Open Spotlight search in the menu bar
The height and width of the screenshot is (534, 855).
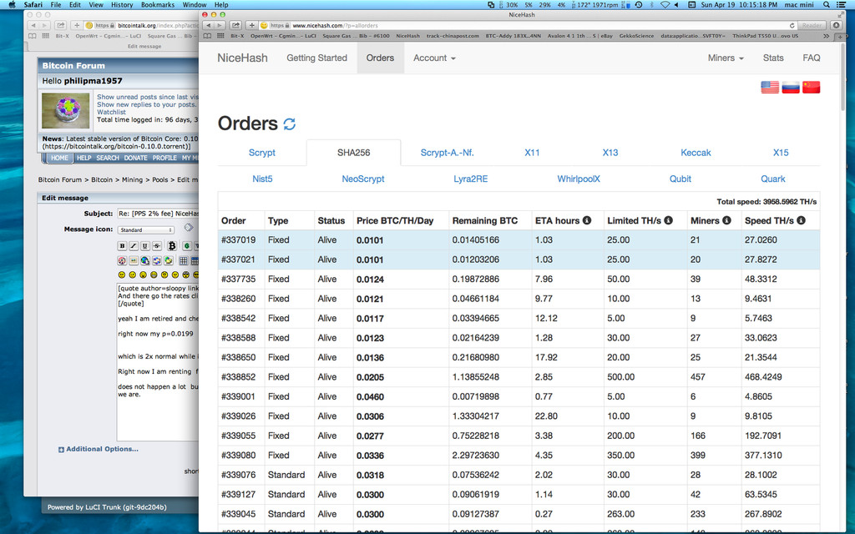826,5
